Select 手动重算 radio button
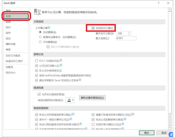Screen dimensions: 175x137 click(x=40, y=42)
